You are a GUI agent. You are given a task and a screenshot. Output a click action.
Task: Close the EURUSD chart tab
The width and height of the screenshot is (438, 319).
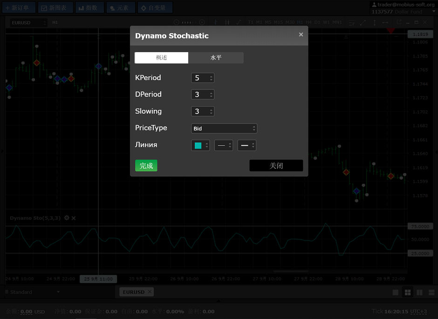pos(150,292)
